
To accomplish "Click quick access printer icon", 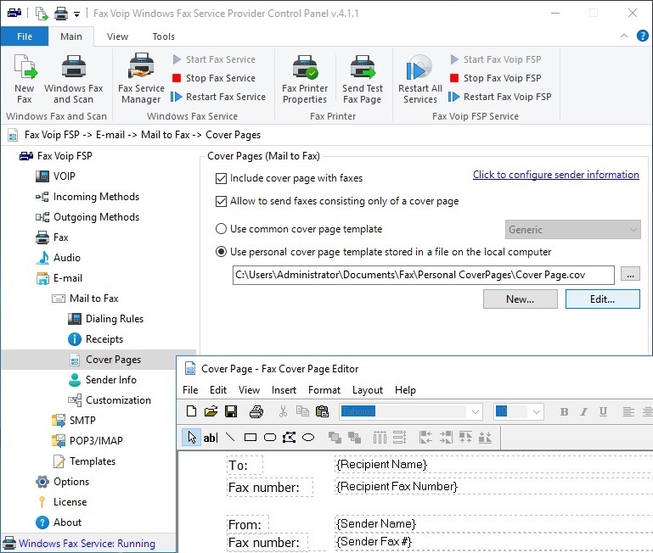I will (x=61, y=14).
